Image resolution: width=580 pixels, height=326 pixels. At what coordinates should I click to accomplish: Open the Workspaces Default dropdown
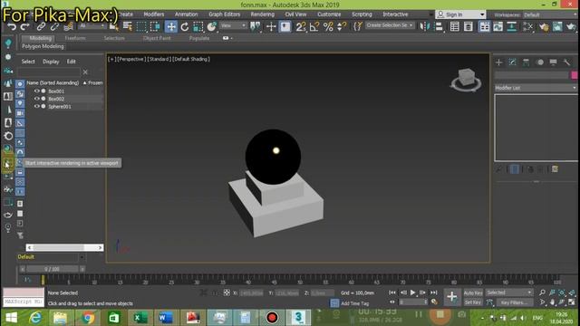550,14
